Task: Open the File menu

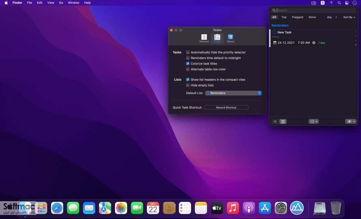Action: pyautogui.click(x=30, y=3)
